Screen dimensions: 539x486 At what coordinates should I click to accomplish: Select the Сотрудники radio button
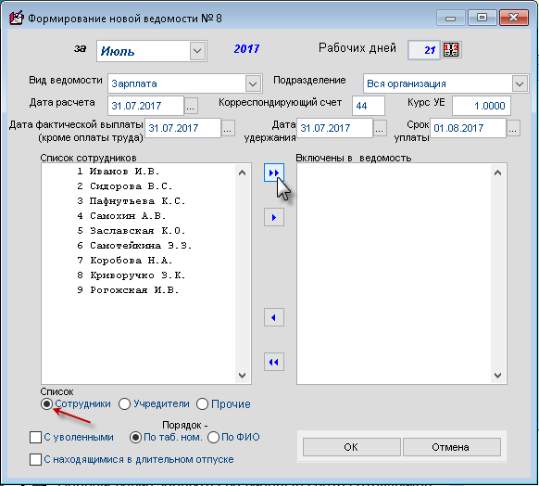pyautogui.click(x=46, y=403)
